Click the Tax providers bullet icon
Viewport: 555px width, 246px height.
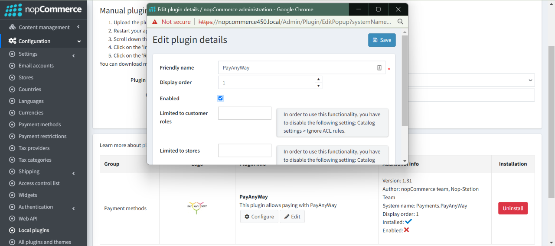(12, 148)
